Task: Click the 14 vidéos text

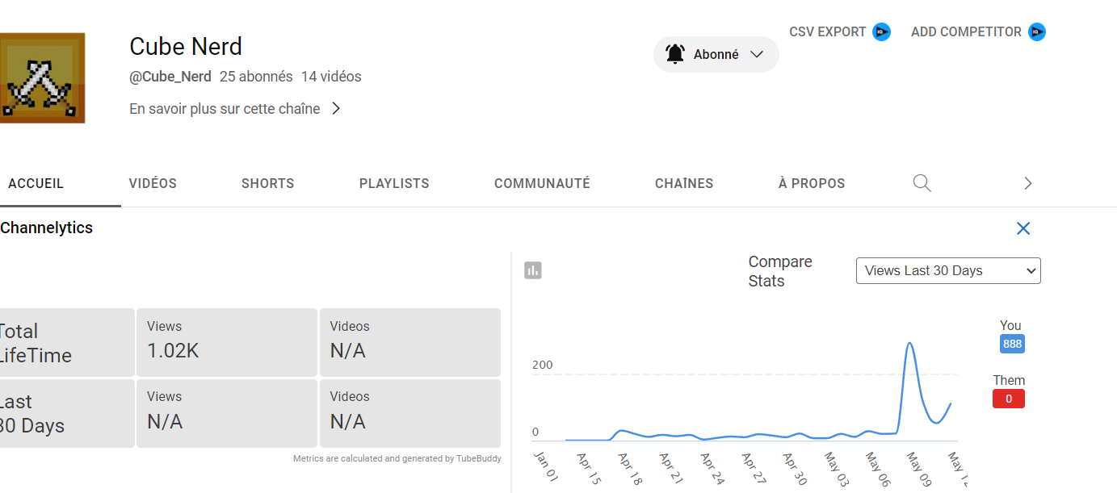Action: (331, 77)
